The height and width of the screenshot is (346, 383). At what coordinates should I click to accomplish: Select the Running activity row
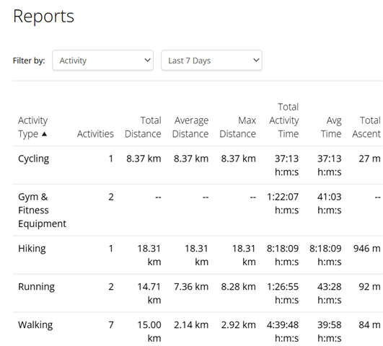click(198, 293)
